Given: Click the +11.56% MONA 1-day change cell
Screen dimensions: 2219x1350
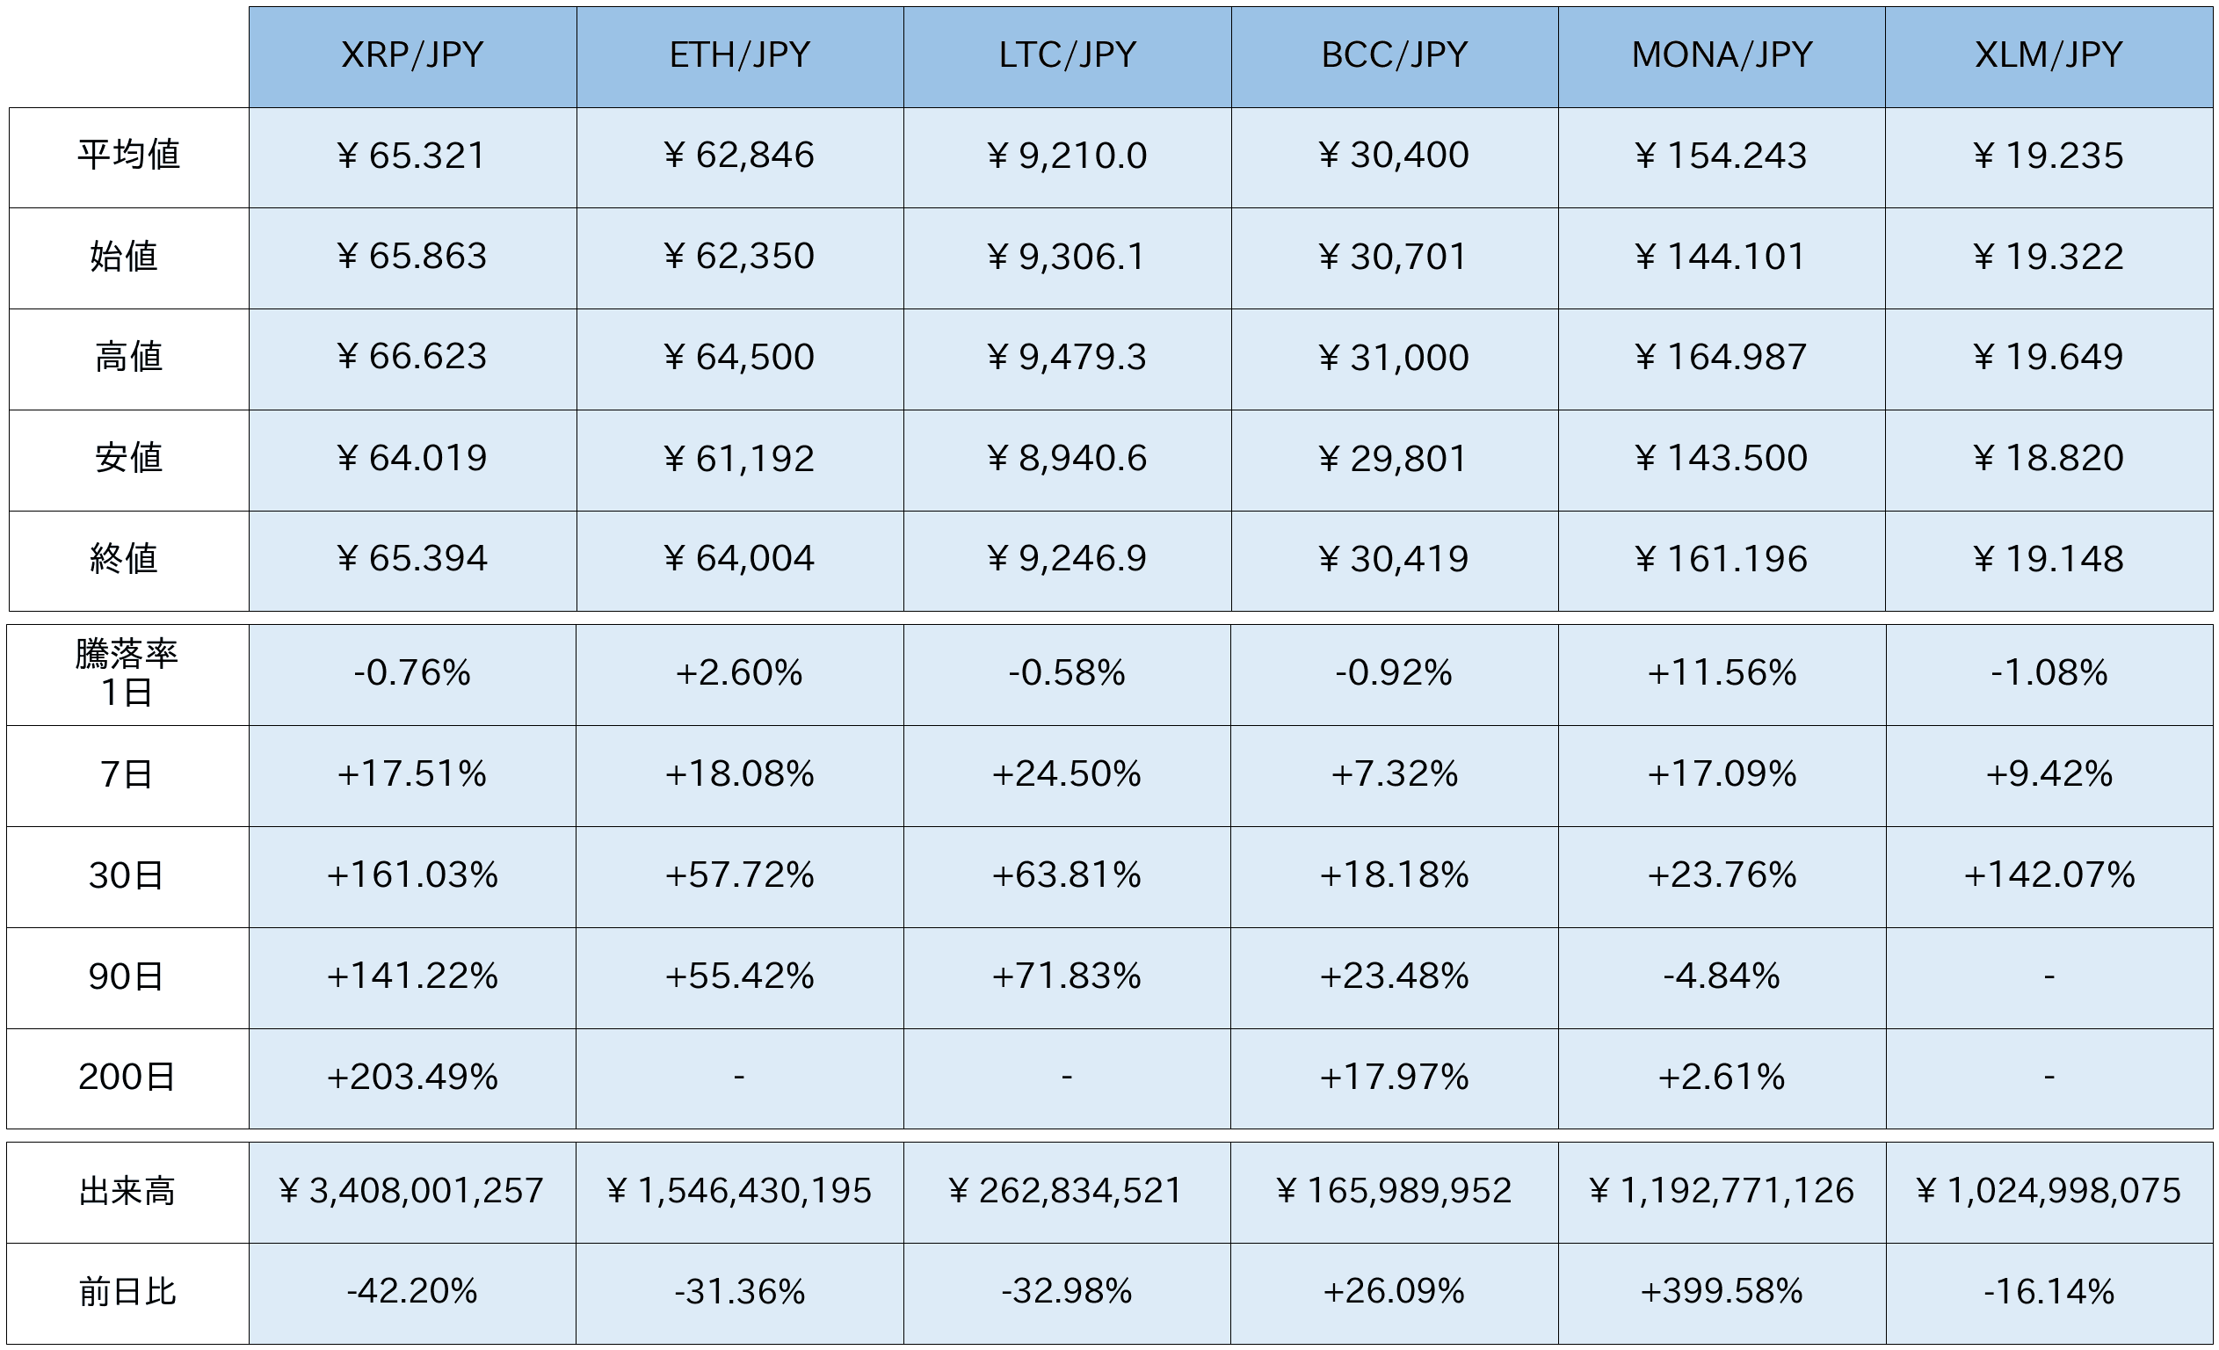Looking at the screenshot, I should pyautogui.click(x=1721, y=673).
